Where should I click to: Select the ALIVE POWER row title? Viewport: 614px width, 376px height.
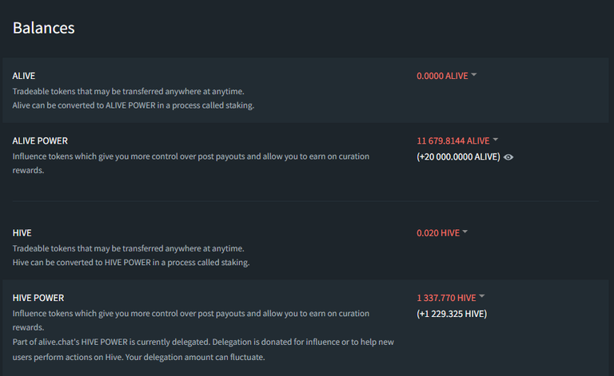click(x=40, y=141)
